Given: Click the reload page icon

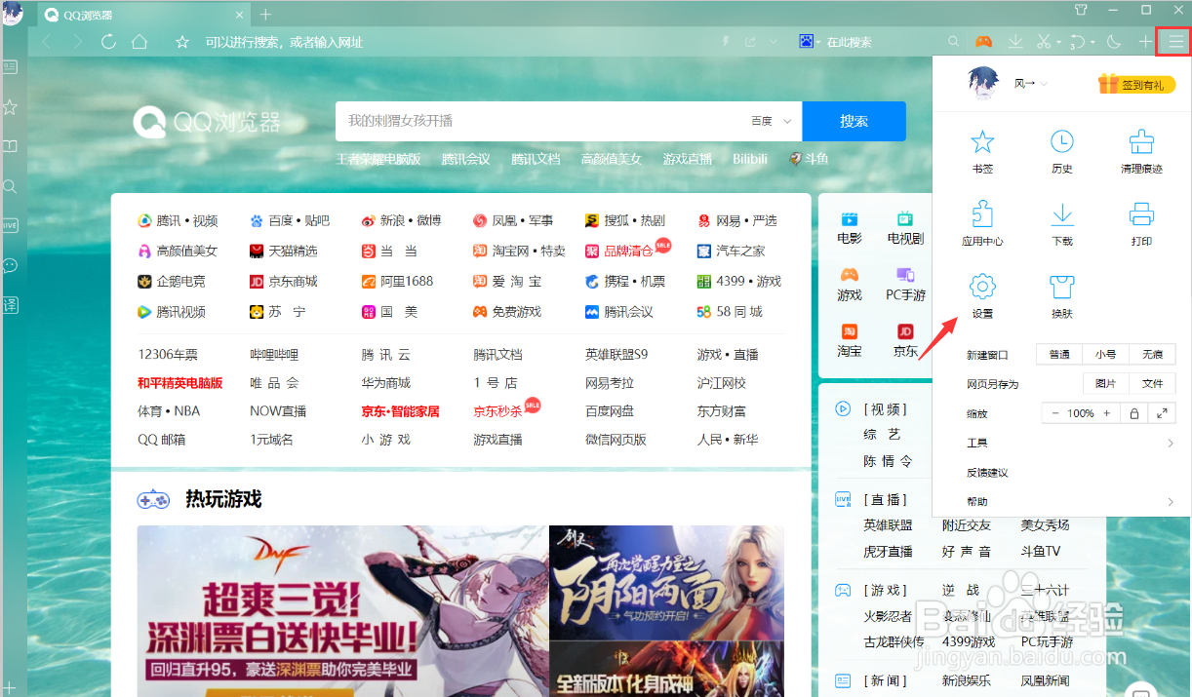Looking at the screenshot, I should pyautogui.click(x=108, y=42).
